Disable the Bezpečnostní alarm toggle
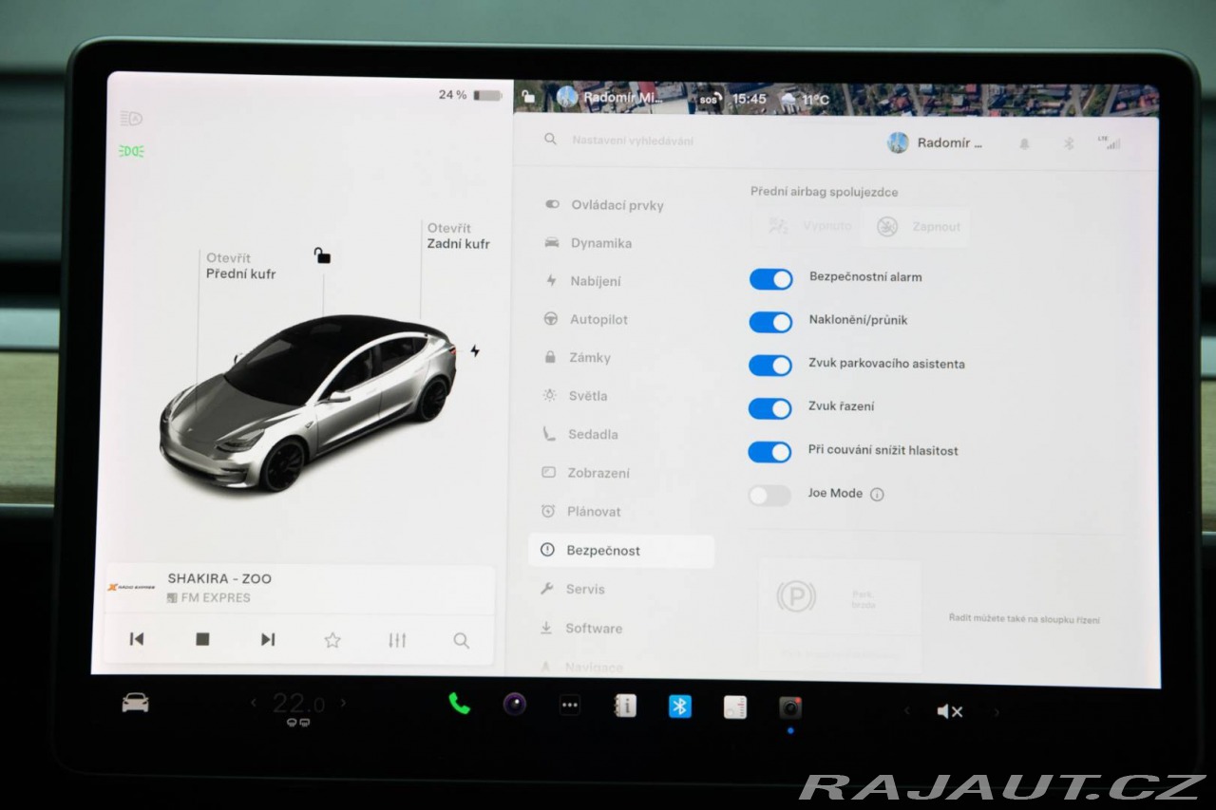 coord(770,278)
